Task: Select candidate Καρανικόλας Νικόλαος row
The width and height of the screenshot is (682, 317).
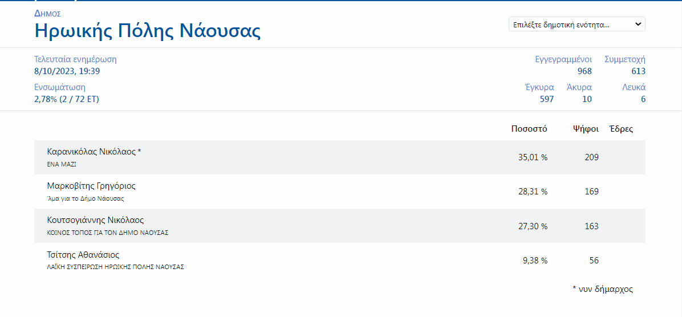Action: (339, 157)
